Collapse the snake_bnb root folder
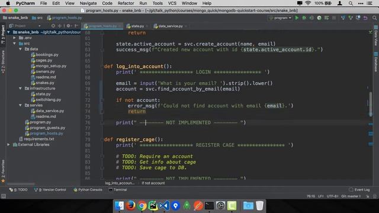379x213 pixels. [x=8, y=32]
